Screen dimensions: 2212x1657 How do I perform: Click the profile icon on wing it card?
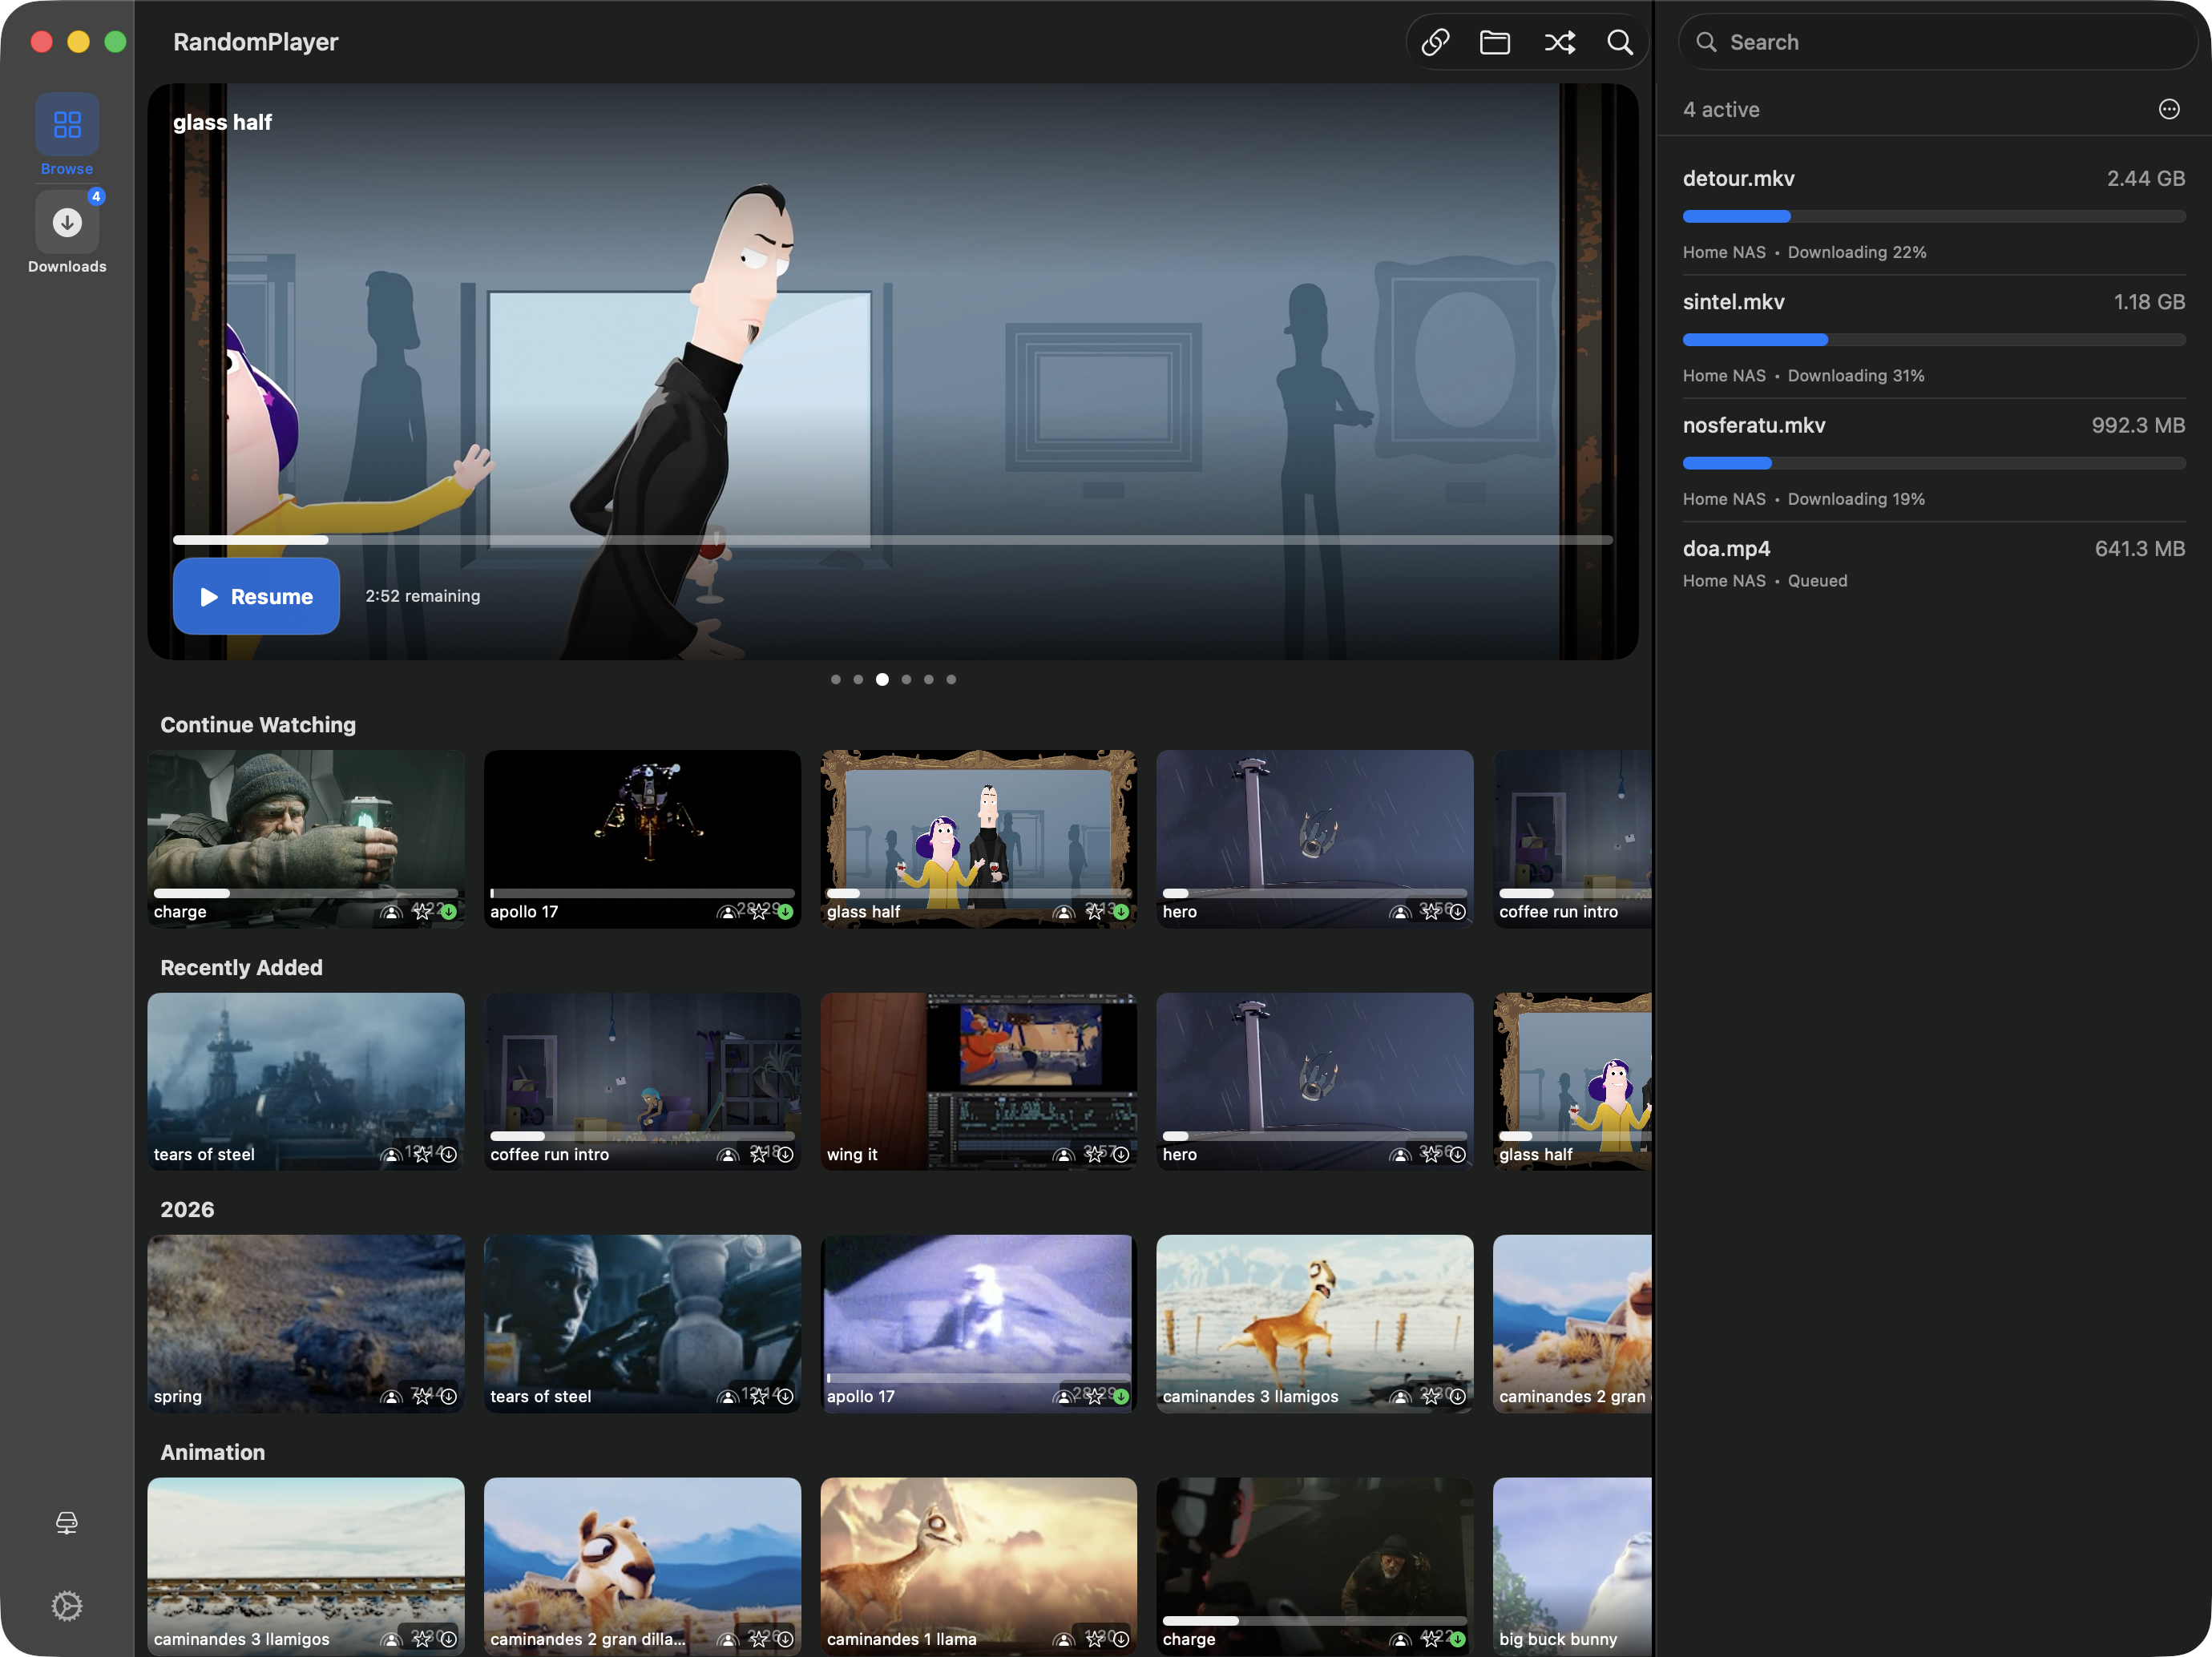1064,1154
